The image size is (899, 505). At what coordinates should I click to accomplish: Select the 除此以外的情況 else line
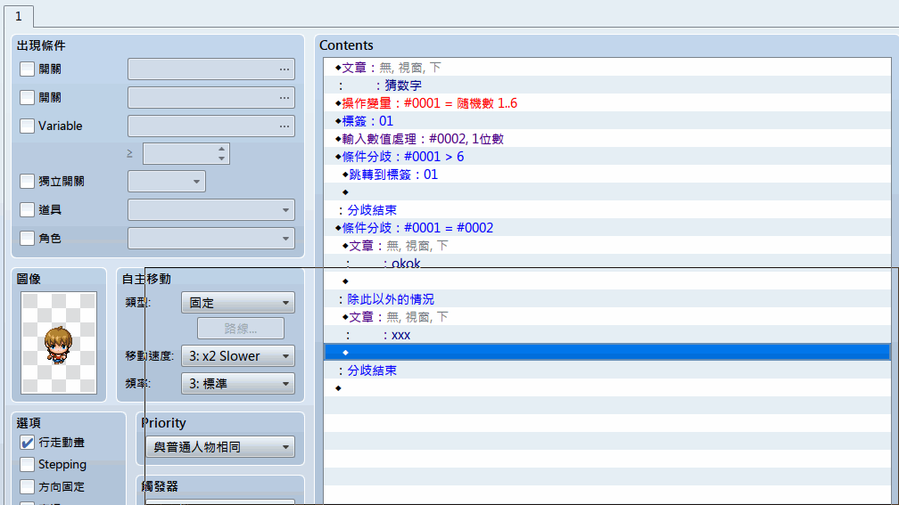pos(607,299)
